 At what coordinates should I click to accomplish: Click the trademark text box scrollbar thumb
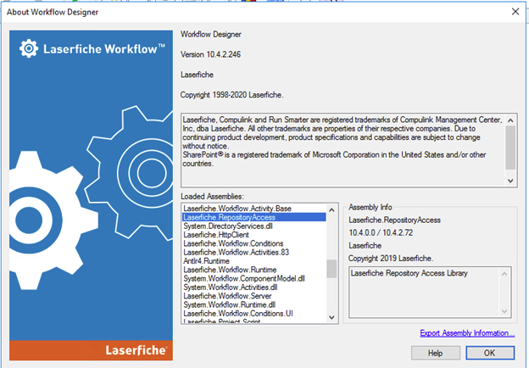tap(510, 148)
